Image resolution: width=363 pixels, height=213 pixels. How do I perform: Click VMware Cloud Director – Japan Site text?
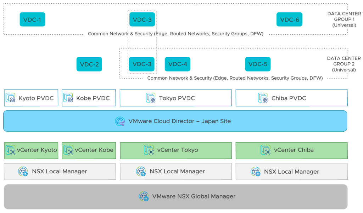click(180, 121)
